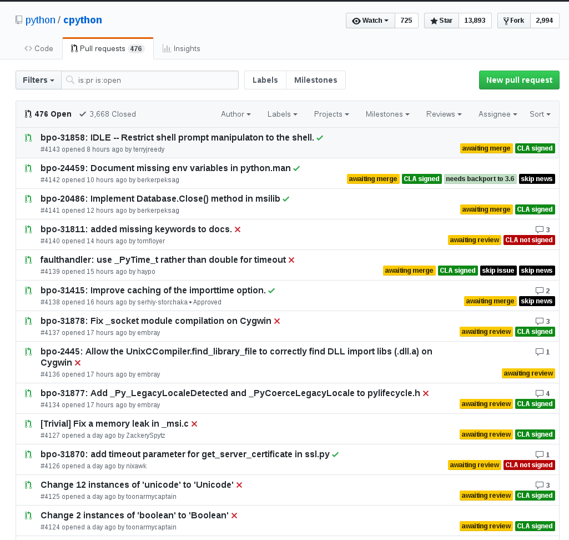Switch to the Code tab

click(39, 48)
